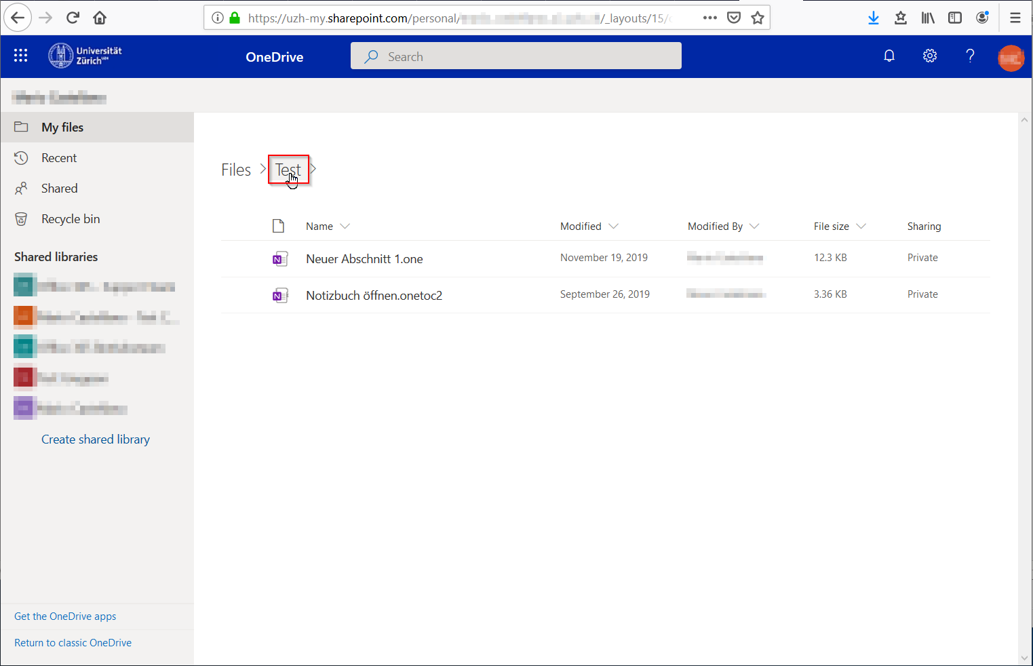Select My files in sidebar
The height and width of the screenshot is (666, 1033).
[97, 127]
